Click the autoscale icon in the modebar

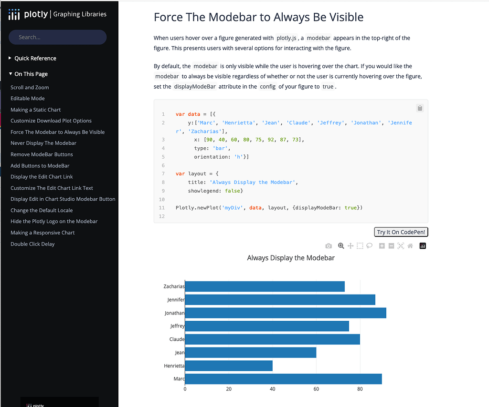(x=400, y=245)
